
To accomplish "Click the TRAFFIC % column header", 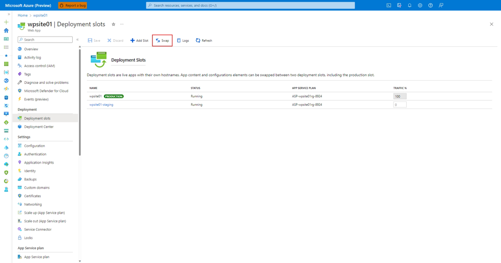I will pyautogui.click(x=400, y=88).
